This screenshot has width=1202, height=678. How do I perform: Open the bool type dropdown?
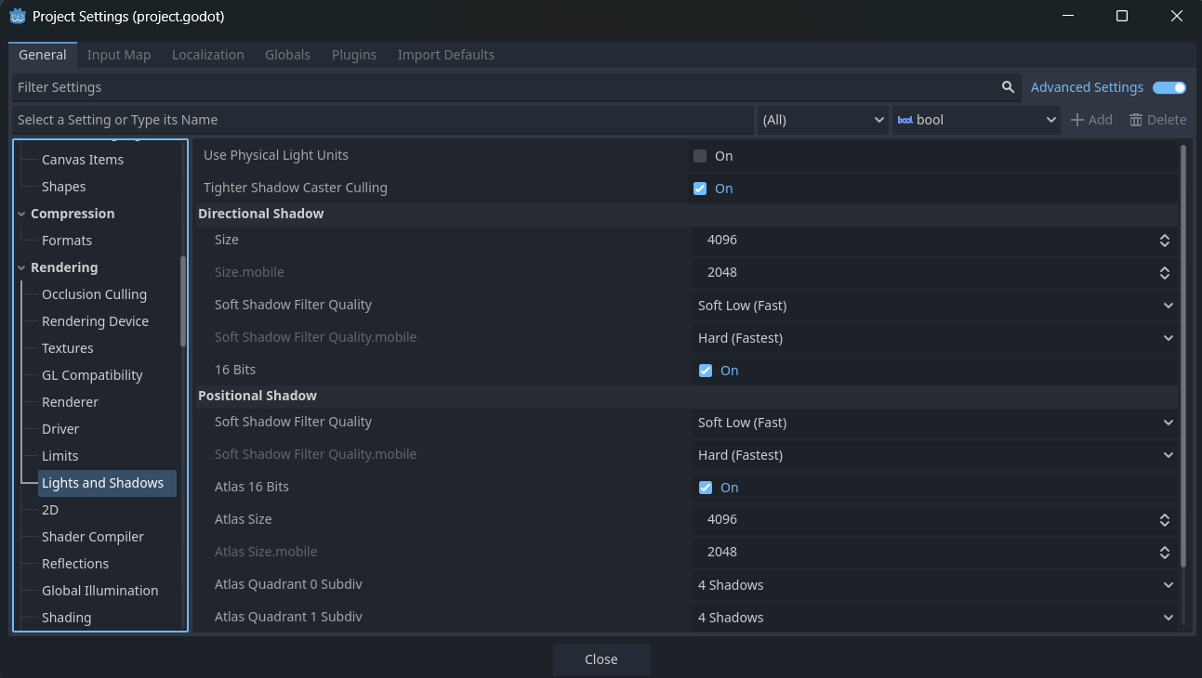975,120
